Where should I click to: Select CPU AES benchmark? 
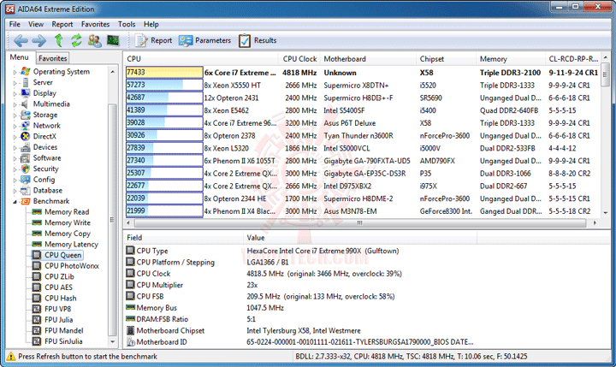58,287
